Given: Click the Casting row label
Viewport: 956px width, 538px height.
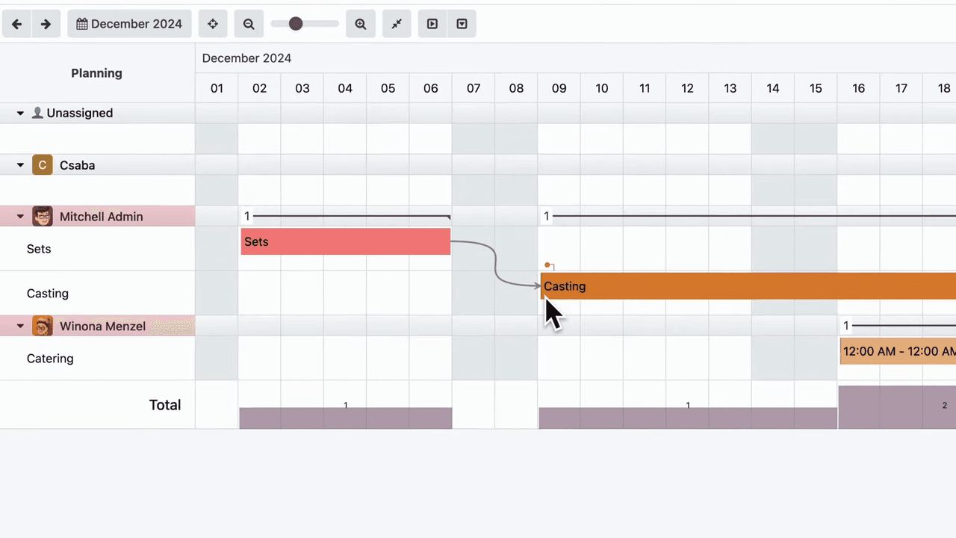Looking at the screenshot, I should click(x=48, y=294).
